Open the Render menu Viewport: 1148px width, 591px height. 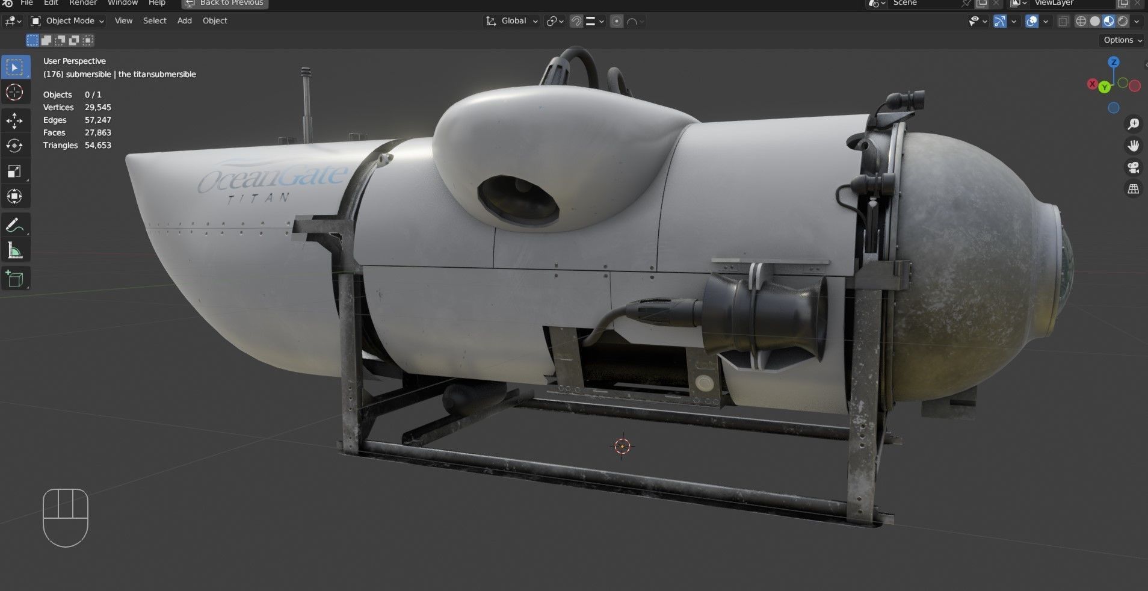pos(83,3)
